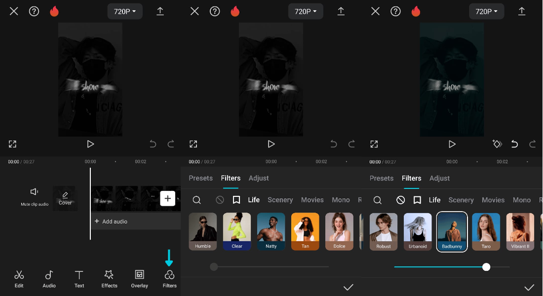The image size is (543, 296).
Task: Undo the filter change in right panel
Action: pos(514,144)
